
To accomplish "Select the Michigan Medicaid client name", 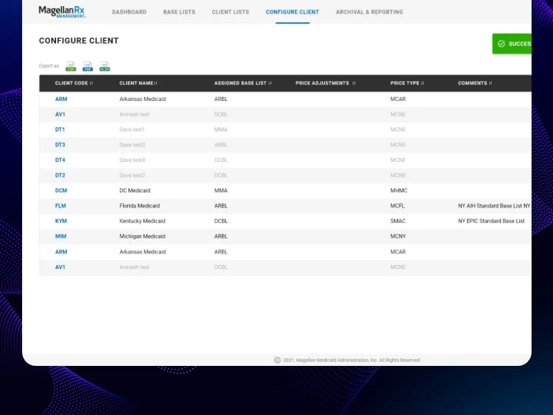I will (x=142, y=237).
